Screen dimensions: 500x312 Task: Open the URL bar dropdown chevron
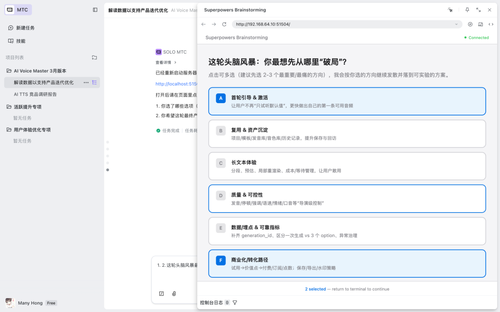[456, 24]
